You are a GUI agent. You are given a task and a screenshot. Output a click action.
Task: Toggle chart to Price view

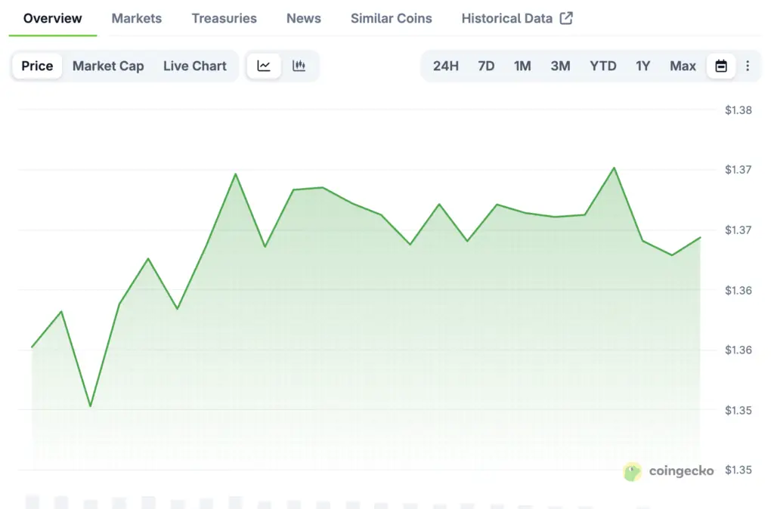(x=37, y=66)
